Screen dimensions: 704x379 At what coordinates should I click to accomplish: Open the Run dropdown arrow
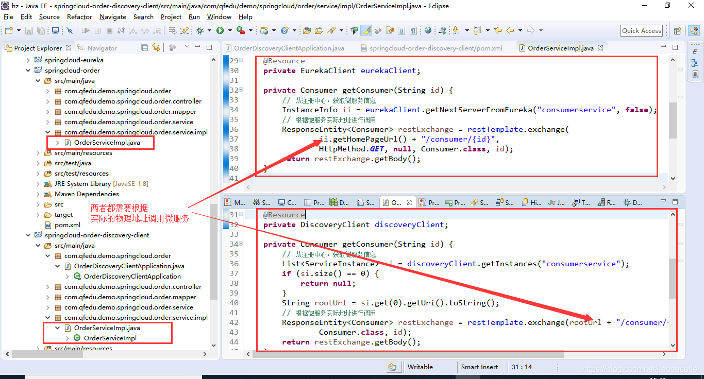click(x=230, y=30)
